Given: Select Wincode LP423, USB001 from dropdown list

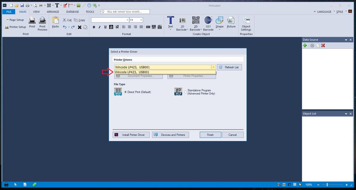Looking at the screenshot, I should 165,72.
